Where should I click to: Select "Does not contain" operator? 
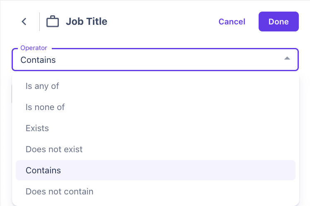point(59,192)
